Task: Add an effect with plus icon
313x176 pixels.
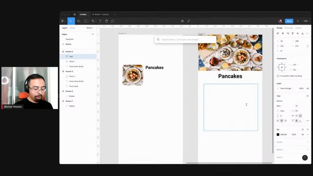Action: point(308,150)
